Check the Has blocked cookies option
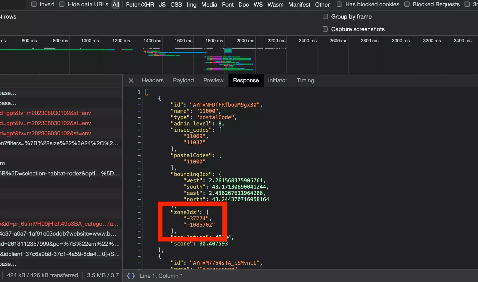This screenshot has height=282, width=478. point(339,4)
